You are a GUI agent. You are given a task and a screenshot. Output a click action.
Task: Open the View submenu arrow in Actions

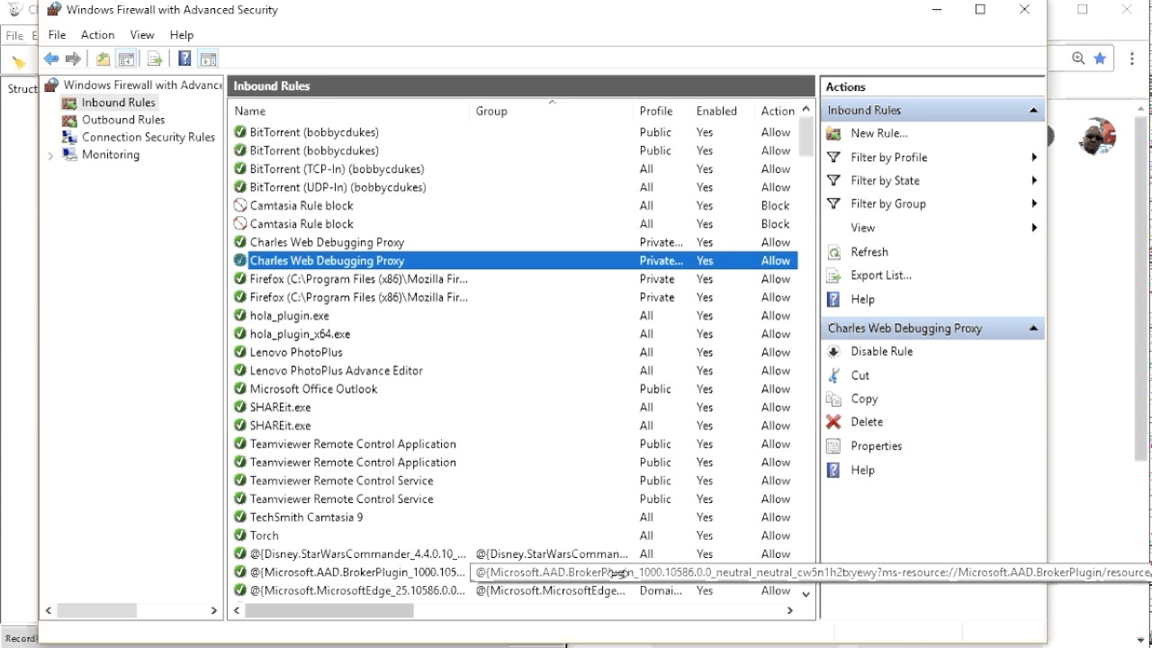click(x=1034, y=228)
